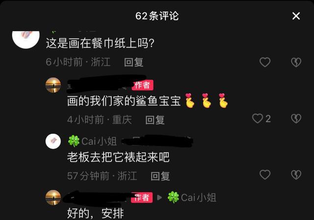Open Cai小姐's avatar beside 老板去把它裱起来吧
This screenshot has height=220, width=314.
coord(53,141)
